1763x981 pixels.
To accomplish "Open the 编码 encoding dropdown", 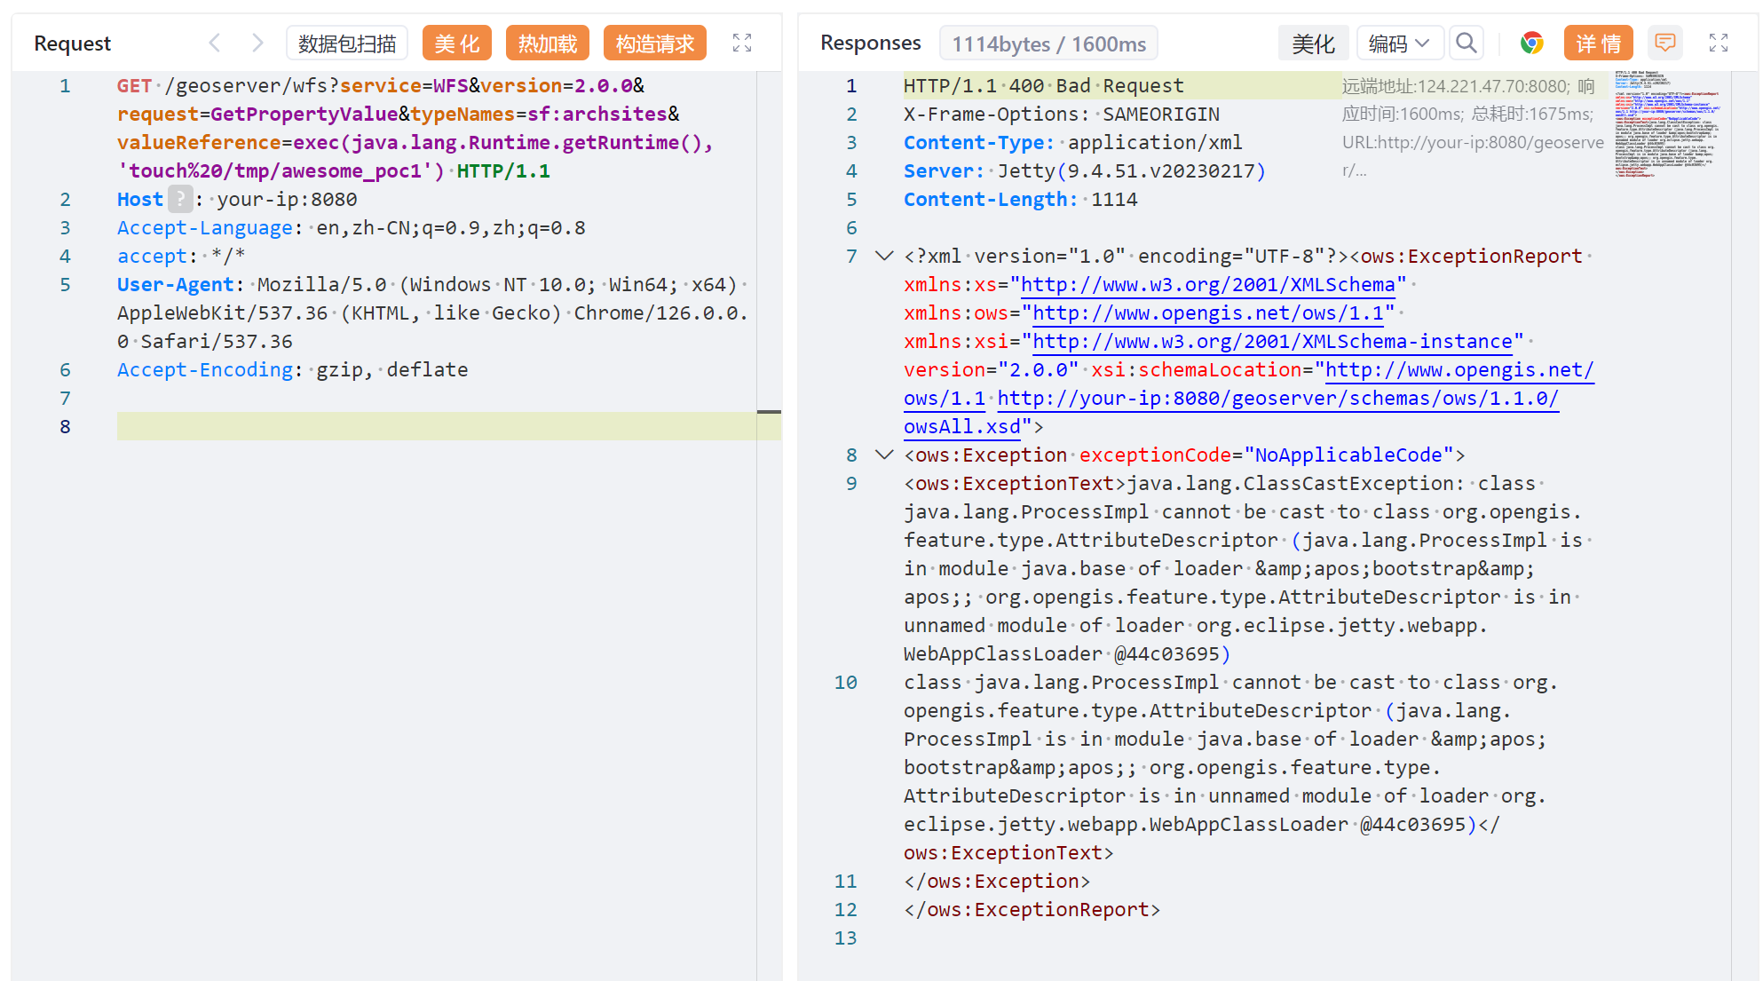I will 1399,43.
